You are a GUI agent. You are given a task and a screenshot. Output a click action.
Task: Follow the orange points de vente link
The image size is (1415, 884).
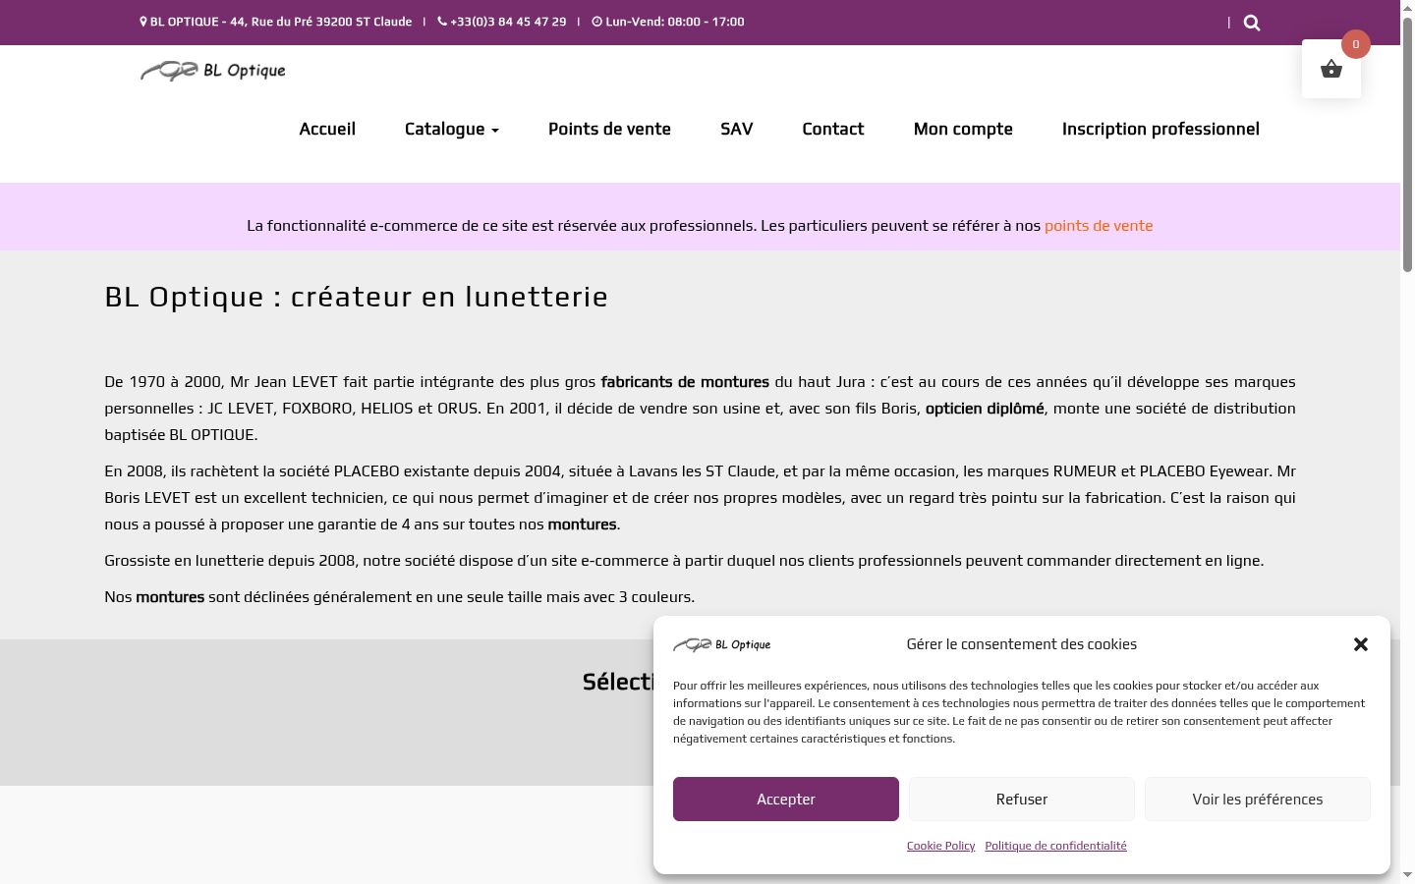point(1099,226)
